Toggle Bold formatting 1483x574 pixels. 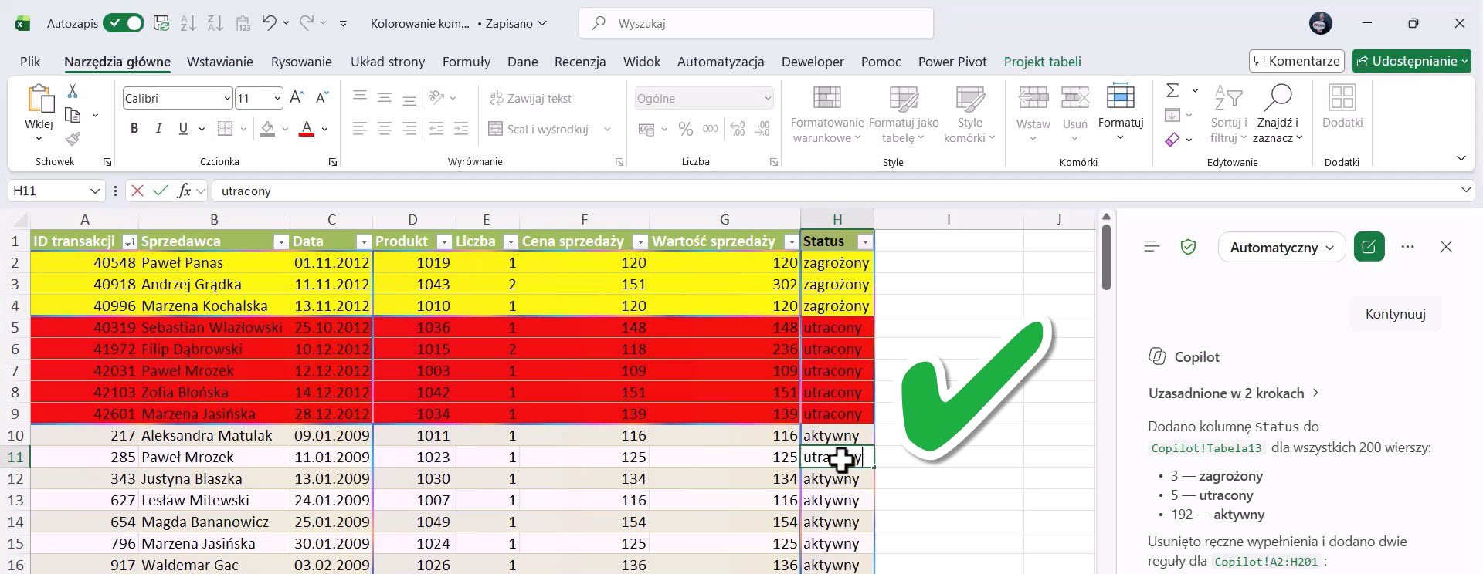point(134,129)
